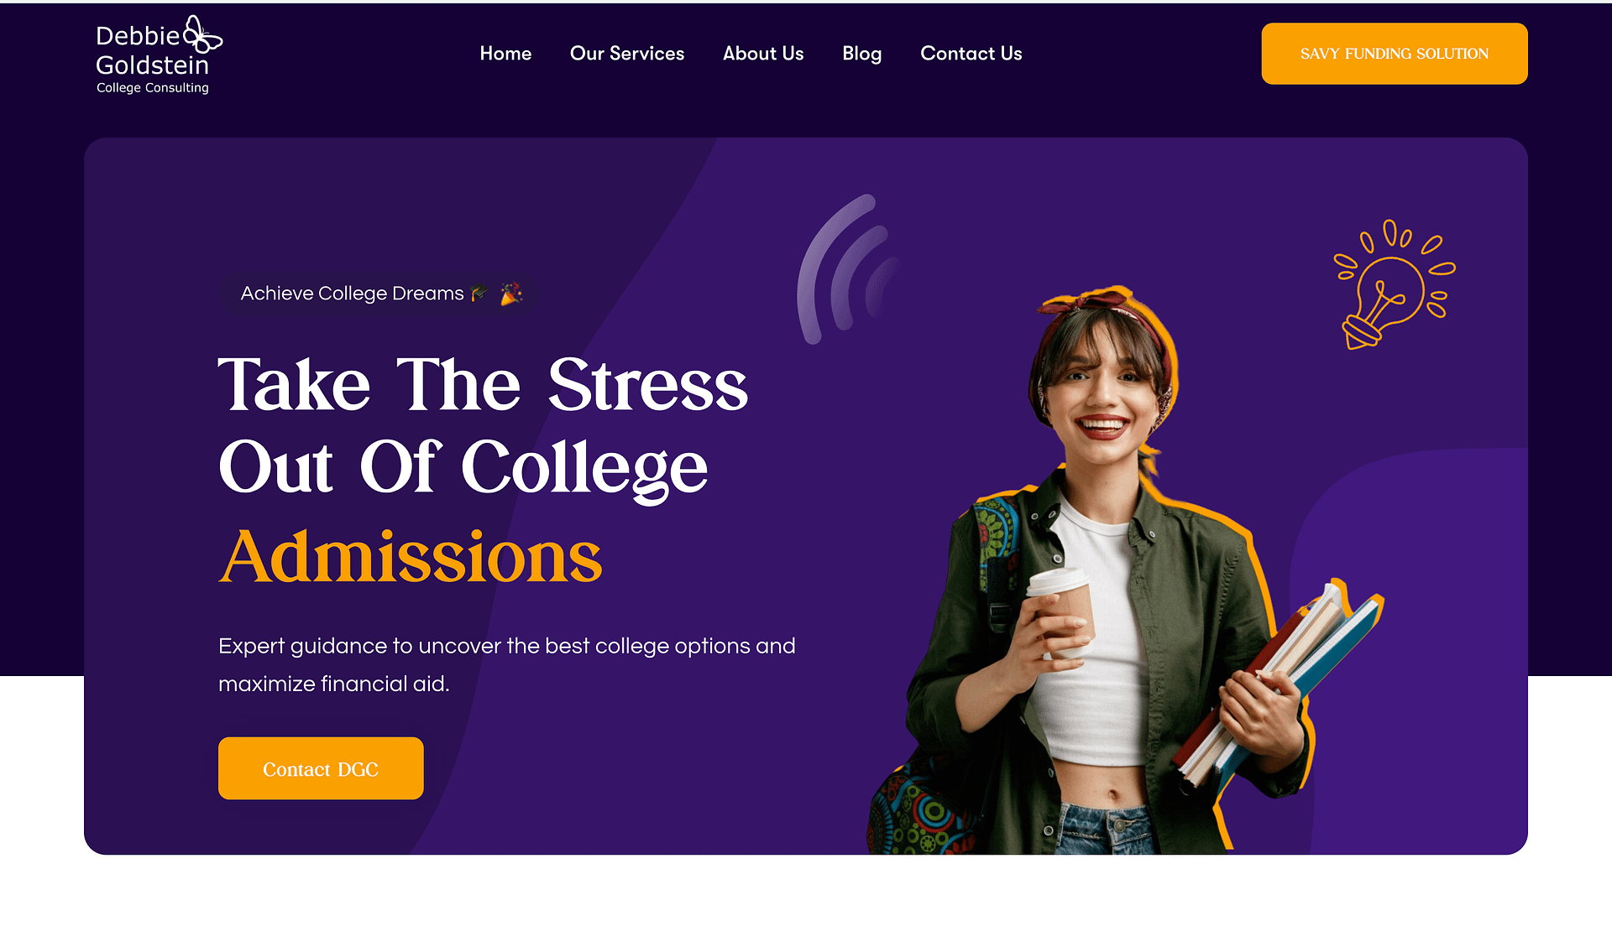Click the graduation cap emoji

[479, 294]
